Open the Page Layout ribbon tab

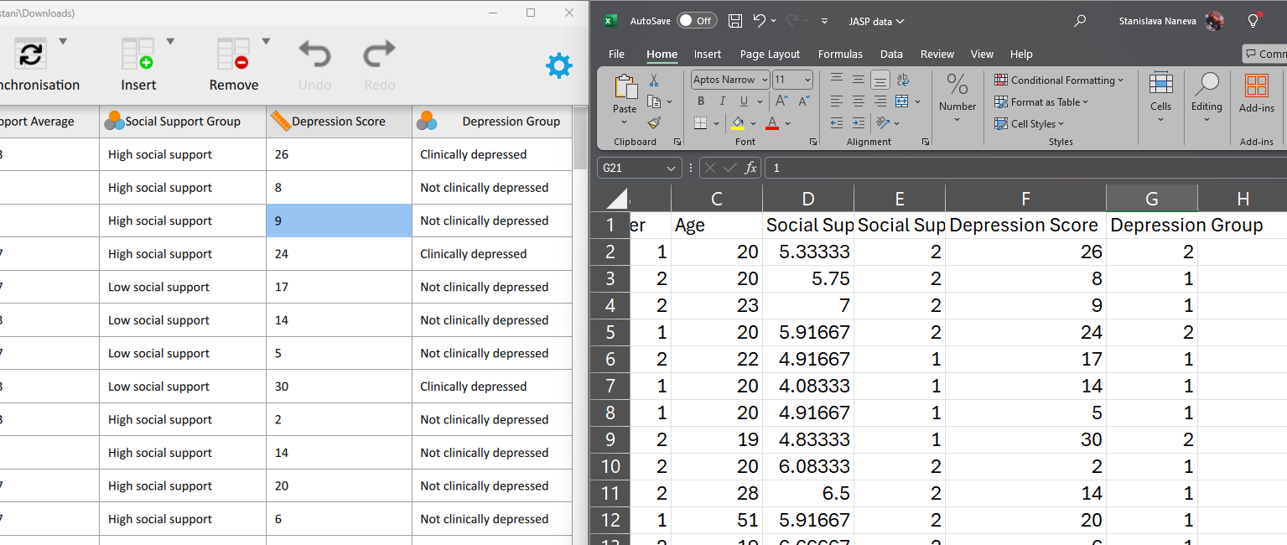pos(770,54)
